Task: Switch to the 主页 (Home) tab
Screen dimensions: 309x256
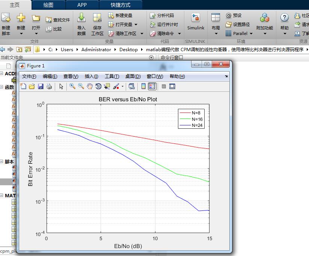Action: (x=15, y=5)
